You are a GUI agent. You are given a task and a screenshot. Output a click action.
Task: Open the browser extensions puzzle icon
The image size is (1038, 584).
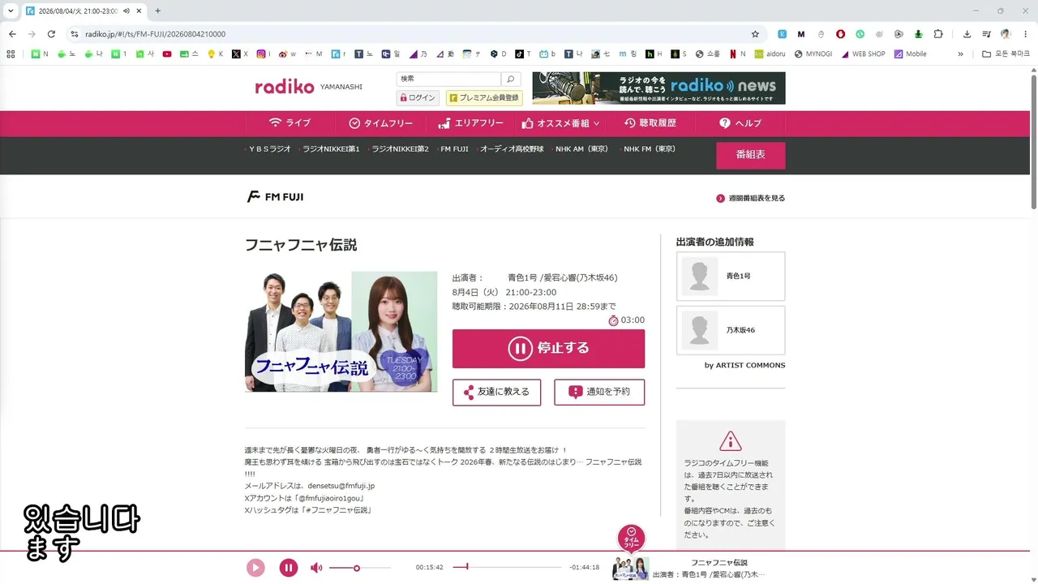(938, 34)
